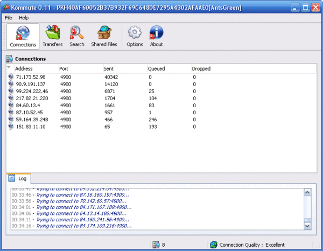This screenshot has height=251, width=323.
Task: Open the About info icon
Action: tap(156, 37)
